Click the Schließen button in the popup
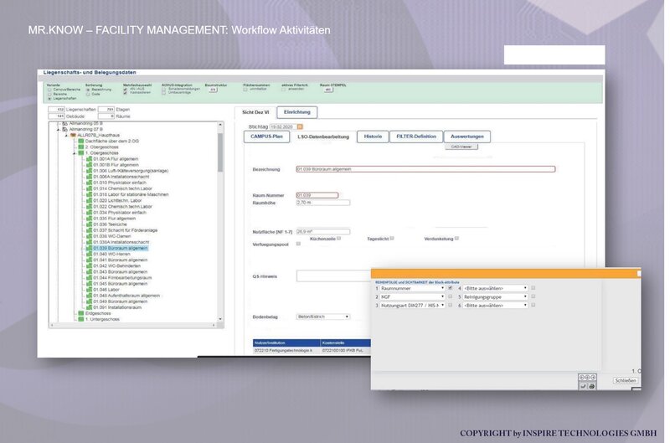The height and width of the screenshot is (443, 670). pos(626,381)
